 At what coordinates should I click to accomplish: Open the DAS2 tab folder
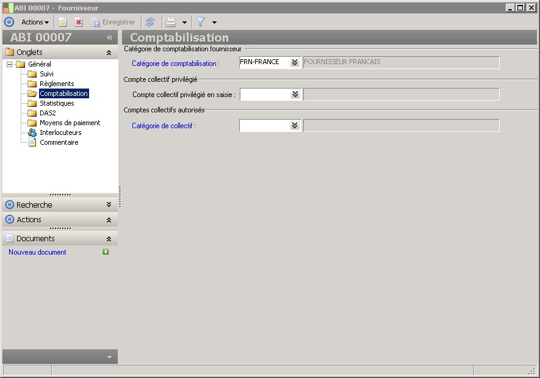(48, 113)
